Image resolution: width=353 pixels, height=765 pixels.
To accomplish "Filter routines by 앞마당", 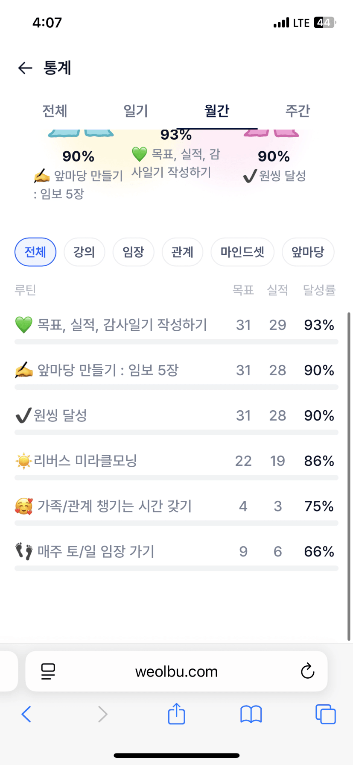I will pyautogui.click(x=308, y=252).
